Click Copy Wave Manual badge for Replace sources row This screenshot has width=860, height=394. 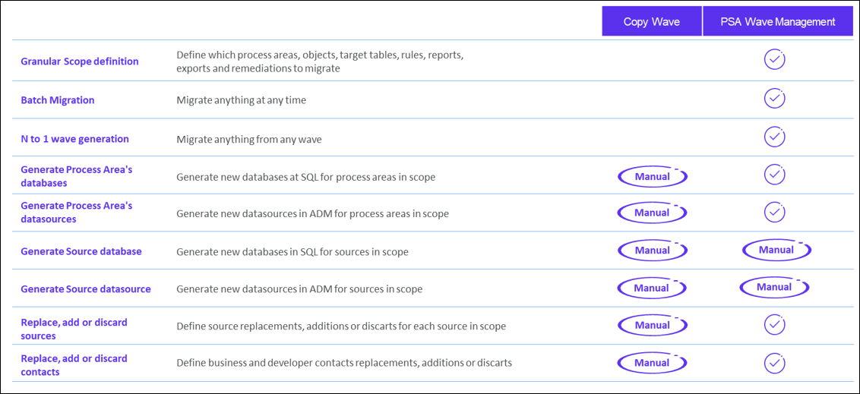pyautogui.click(x=652, y=325)
